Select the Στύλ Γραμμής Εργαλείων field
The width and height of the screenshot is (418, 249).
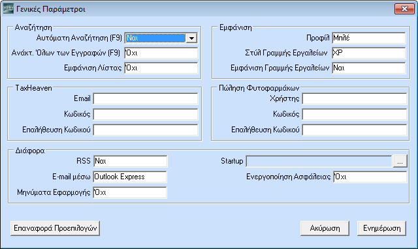click(368, 53)
